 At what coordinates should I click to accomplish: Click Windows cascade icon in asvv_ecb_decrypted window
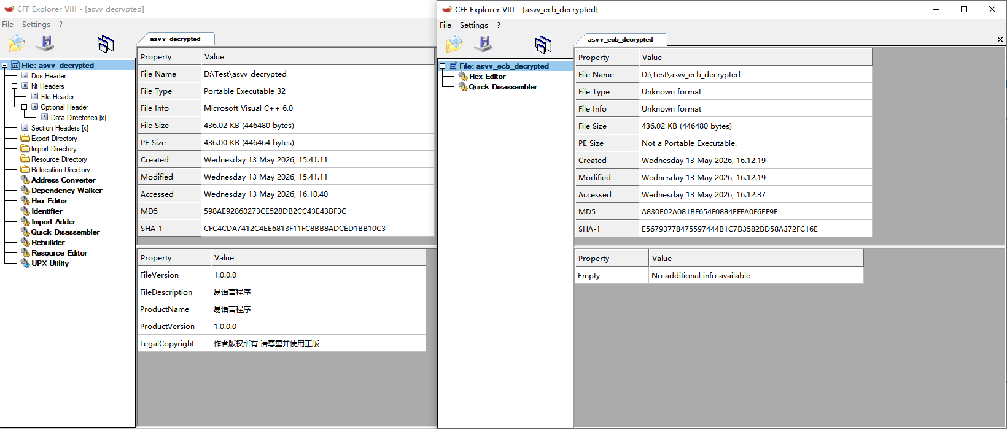pos(543,44)
